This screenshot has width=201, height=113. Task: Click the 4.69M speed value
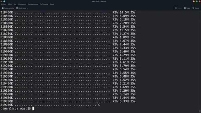(124, 87)
